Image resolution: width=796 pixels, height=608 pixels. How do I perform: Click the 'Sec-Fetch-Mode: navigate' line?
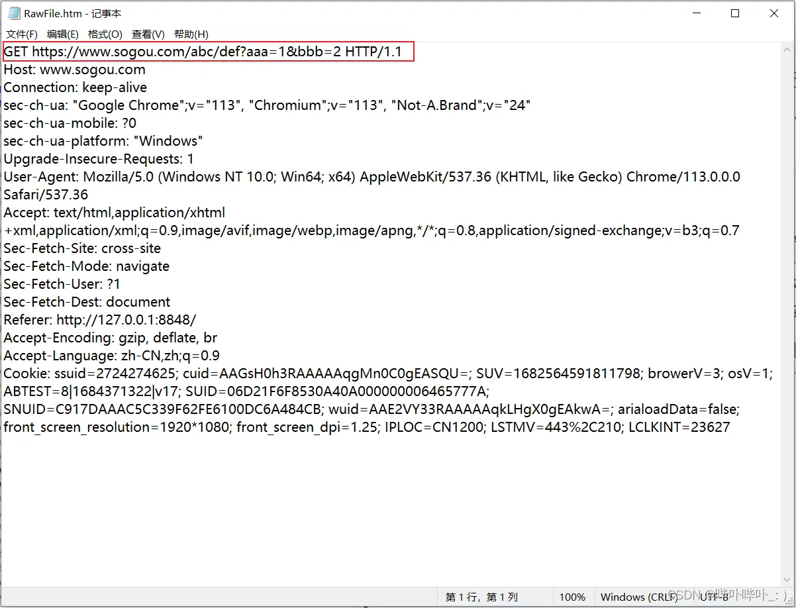click(86, 266)
